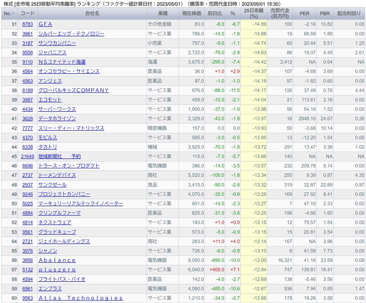This screenshot has height=303, width=366.
Task: Open クリングルファーマ company link
Action: pyautogui.click(x=59, y=213)
